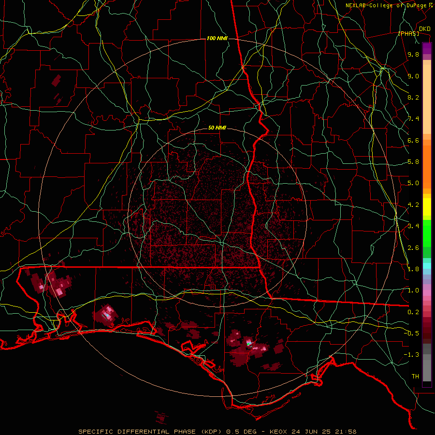Screen dimensions: 435x435
Task: Click the 6.6 value on the scale
Action: (x=413, y=140)
